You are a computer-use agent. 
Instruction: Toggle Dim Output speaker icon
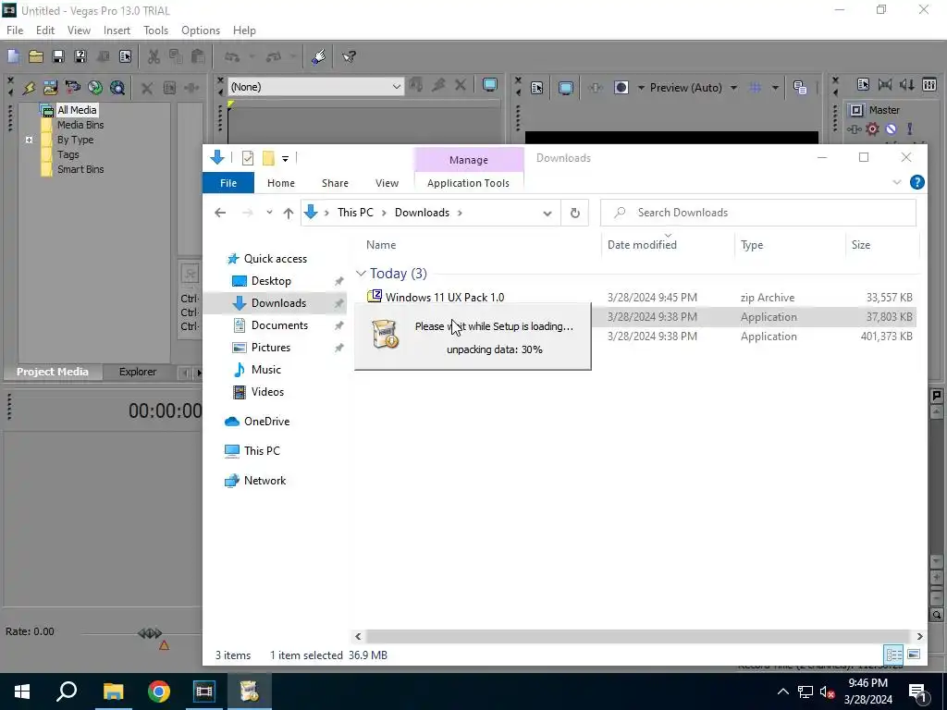(x=907, y=85)
